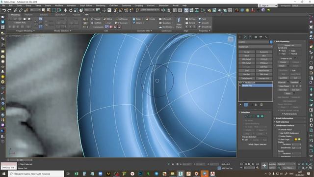
Task: Expand the Polygon Modeling ribbon panel
Action: pyautogui.click(x=25, y=31)
